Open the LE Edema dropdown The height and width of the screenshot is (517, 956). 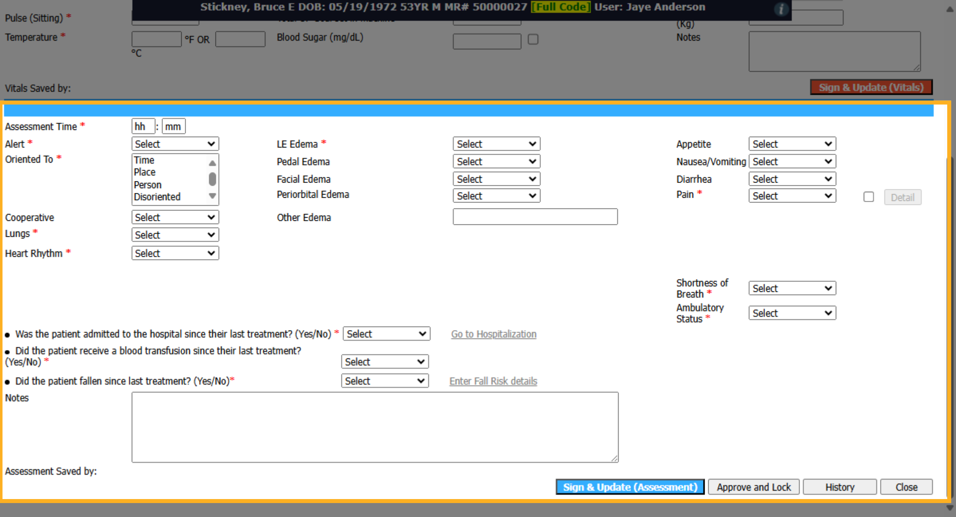click(x=496, y=144)
